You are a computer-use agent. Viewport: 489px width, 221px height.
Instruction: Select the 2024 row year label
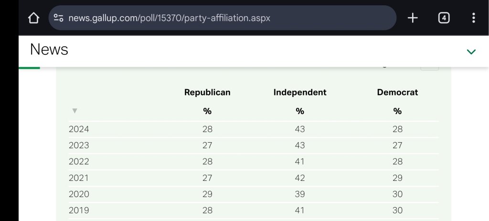click(79, 129)
